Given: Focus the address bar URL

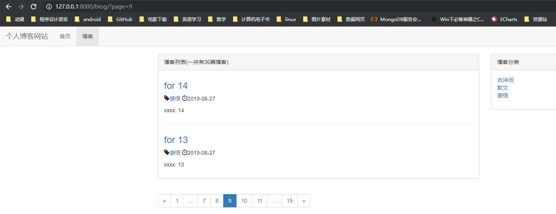Looking at the screenshot, I should coord(94,7).
